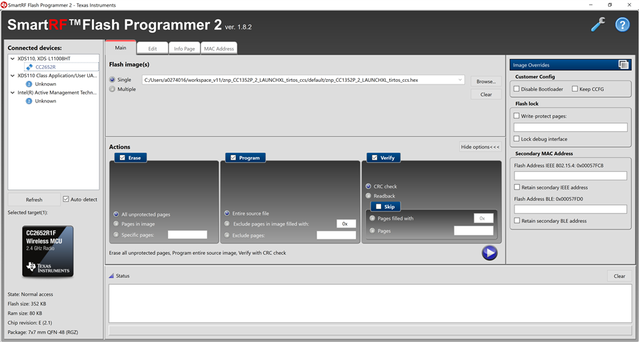The width and height of the screenshot is (639, 342).
Task: Enable Write-protect pages checkbox
Action: 517,116
